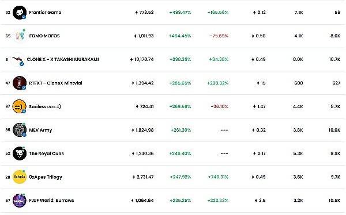Click the FLUF World: Burrows purple avatar
Screen dimensions: 346x215
(20, 201)
